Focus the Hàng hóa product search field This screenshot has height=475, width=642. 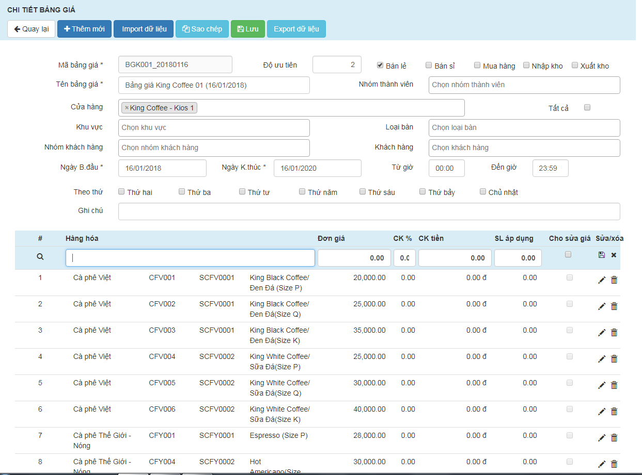[x=190, y=258]
